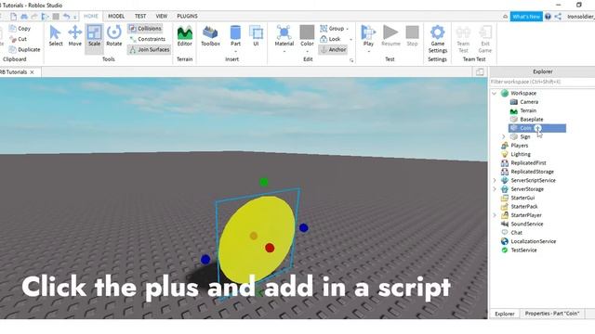This screenshot has width=595, height=334.
Task: Open the Toolbox panel
Action: pos(210,35)
